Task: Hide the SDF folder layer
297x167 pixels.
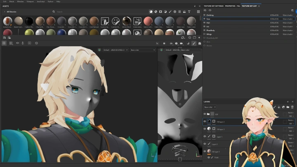Action: click(205, 114)
